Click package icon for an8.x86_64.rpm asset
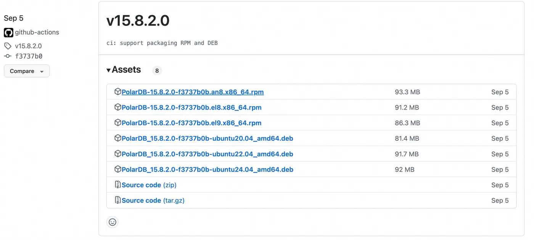The height and width of the screenshot is (240, 534). pos(118,92)
